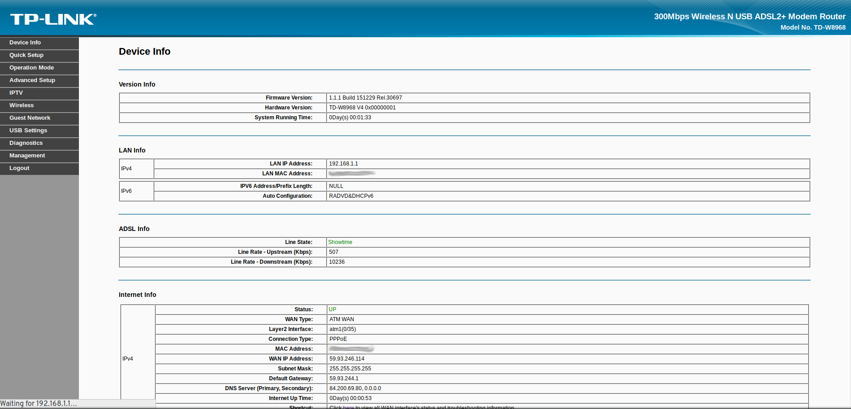This screenshot has height=409, width=851.
Task: Select the IPTV menu item
Action: (16, 93)
